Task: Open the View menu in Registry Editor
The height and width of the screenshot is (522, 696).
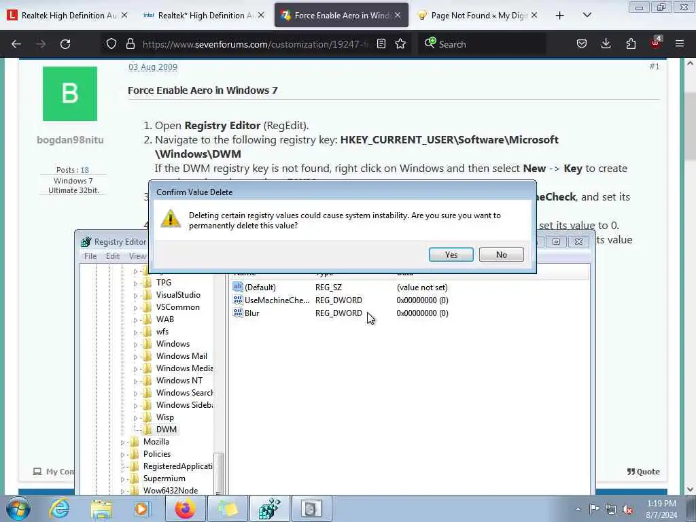Action: (137, 256)
